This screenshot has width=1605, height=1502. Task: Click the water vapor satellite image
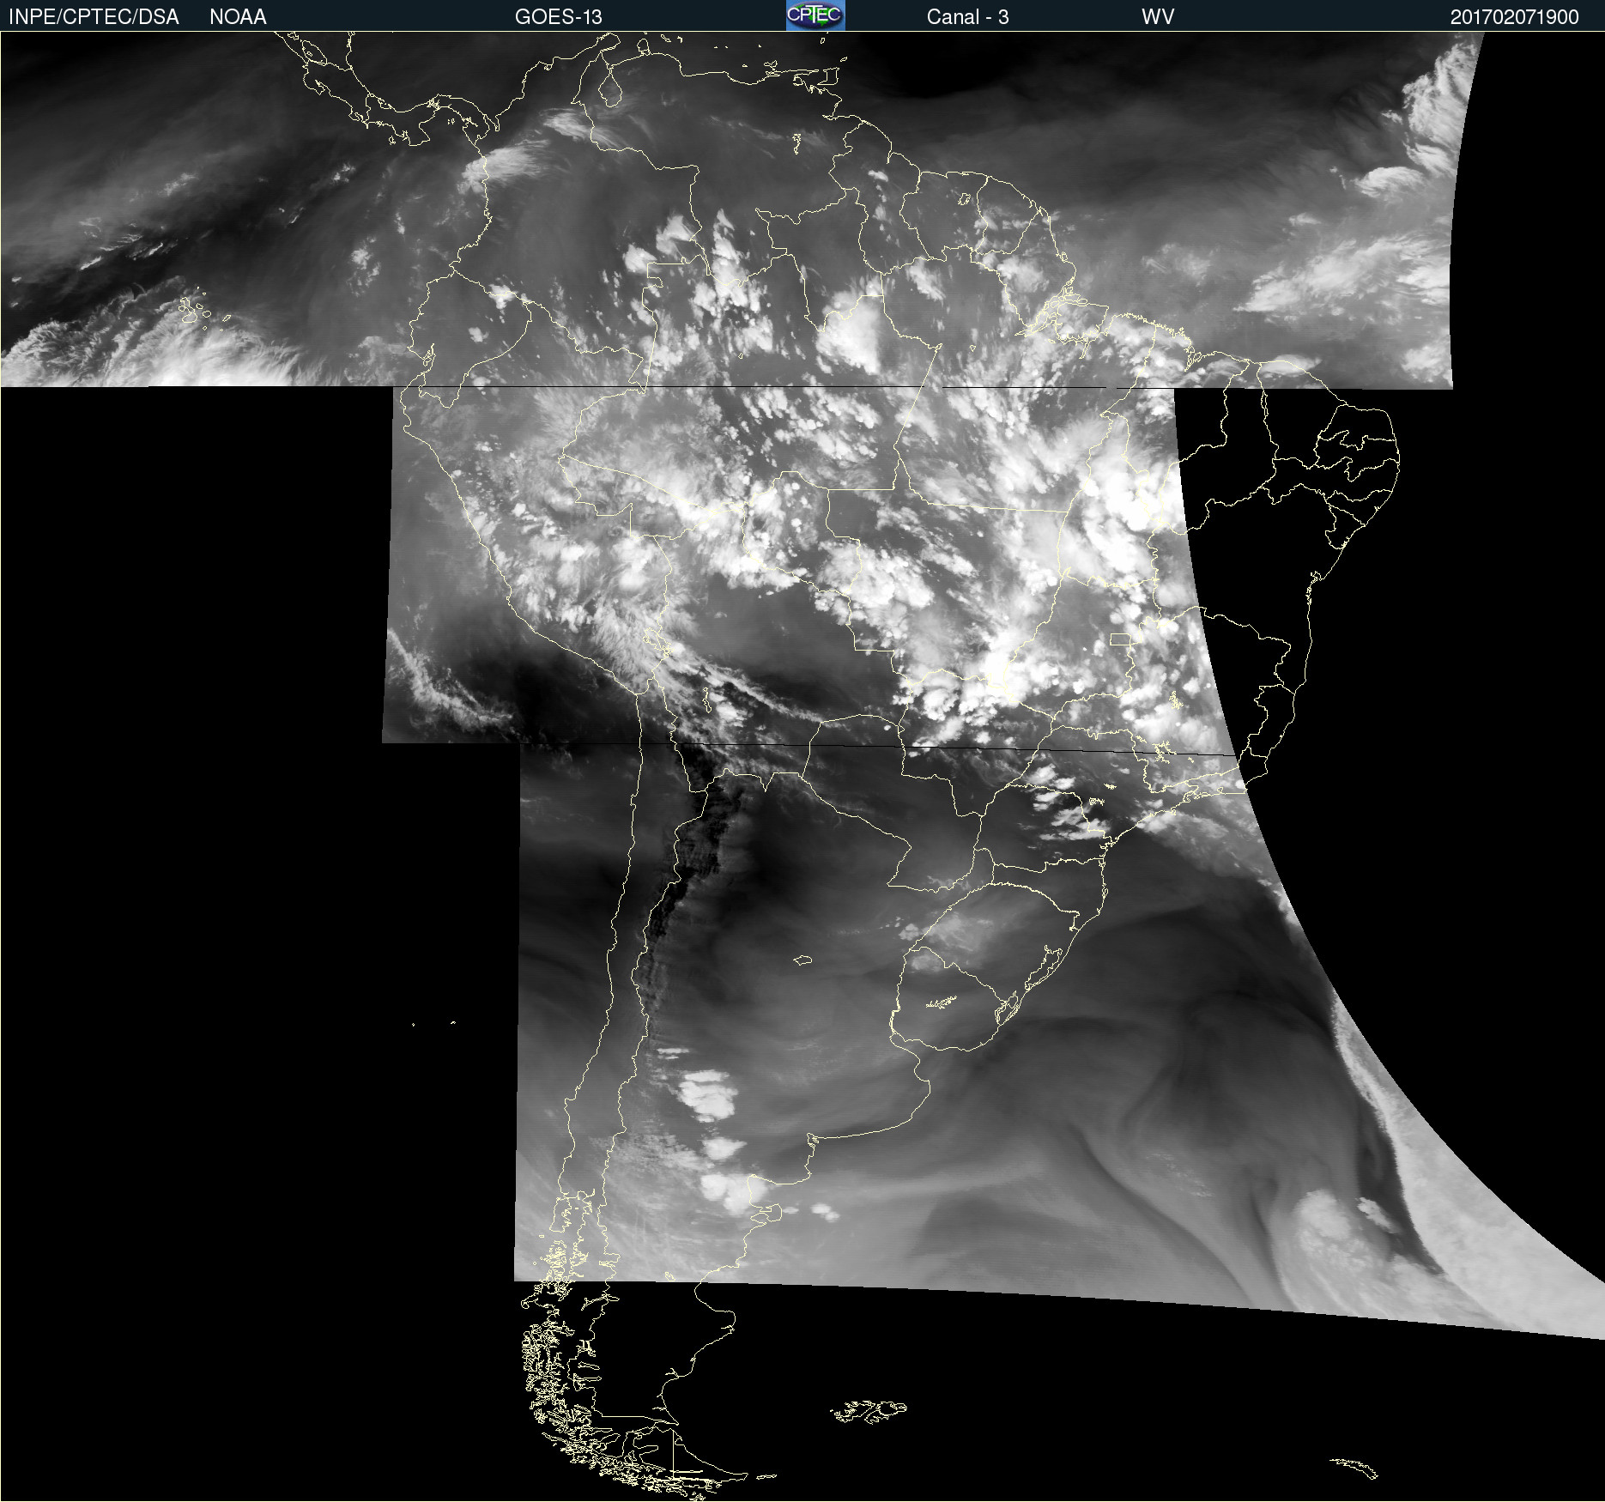tap(802, 766)
